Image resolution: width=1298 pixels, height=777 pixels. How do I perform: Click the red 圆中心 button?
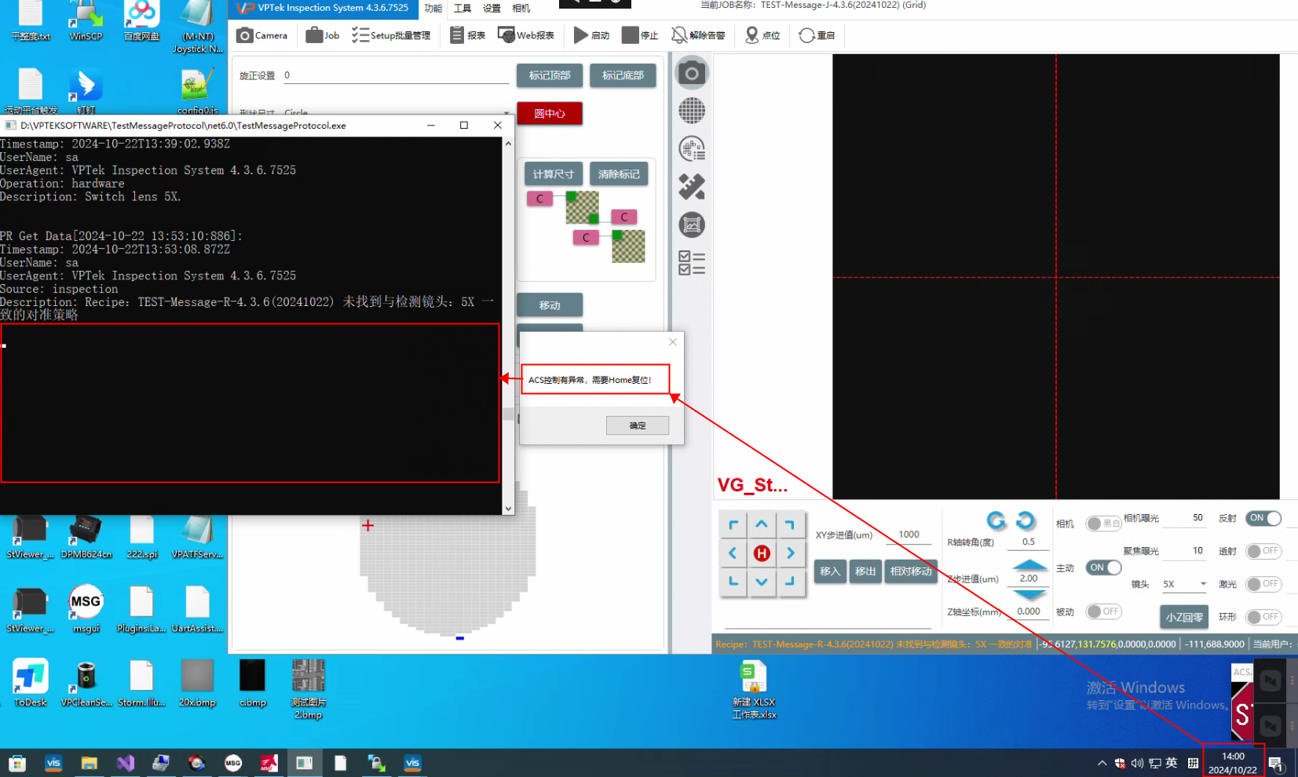[550, 114]
